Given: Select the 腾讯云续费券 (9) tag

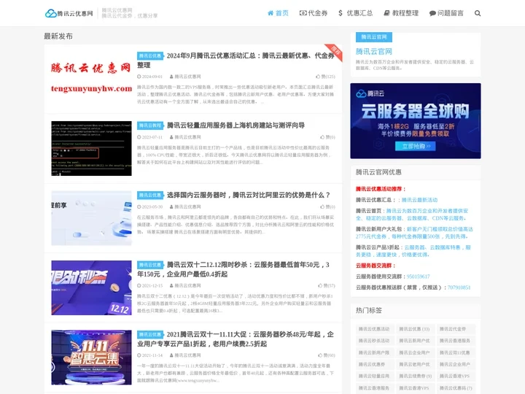Looking at the screenshot, I should [x=414, y=376].
